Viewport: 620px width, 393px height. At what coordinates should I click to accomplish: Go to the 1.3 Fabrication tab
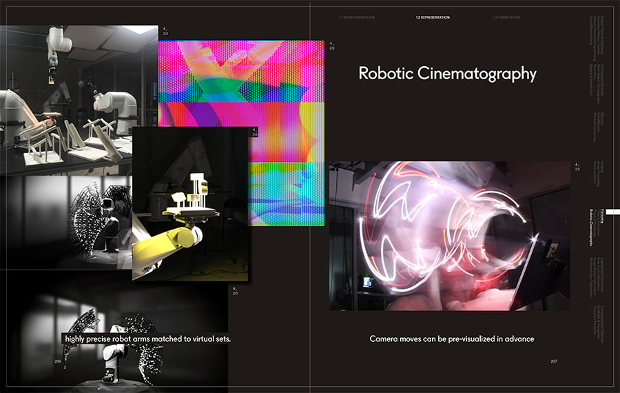506,17
